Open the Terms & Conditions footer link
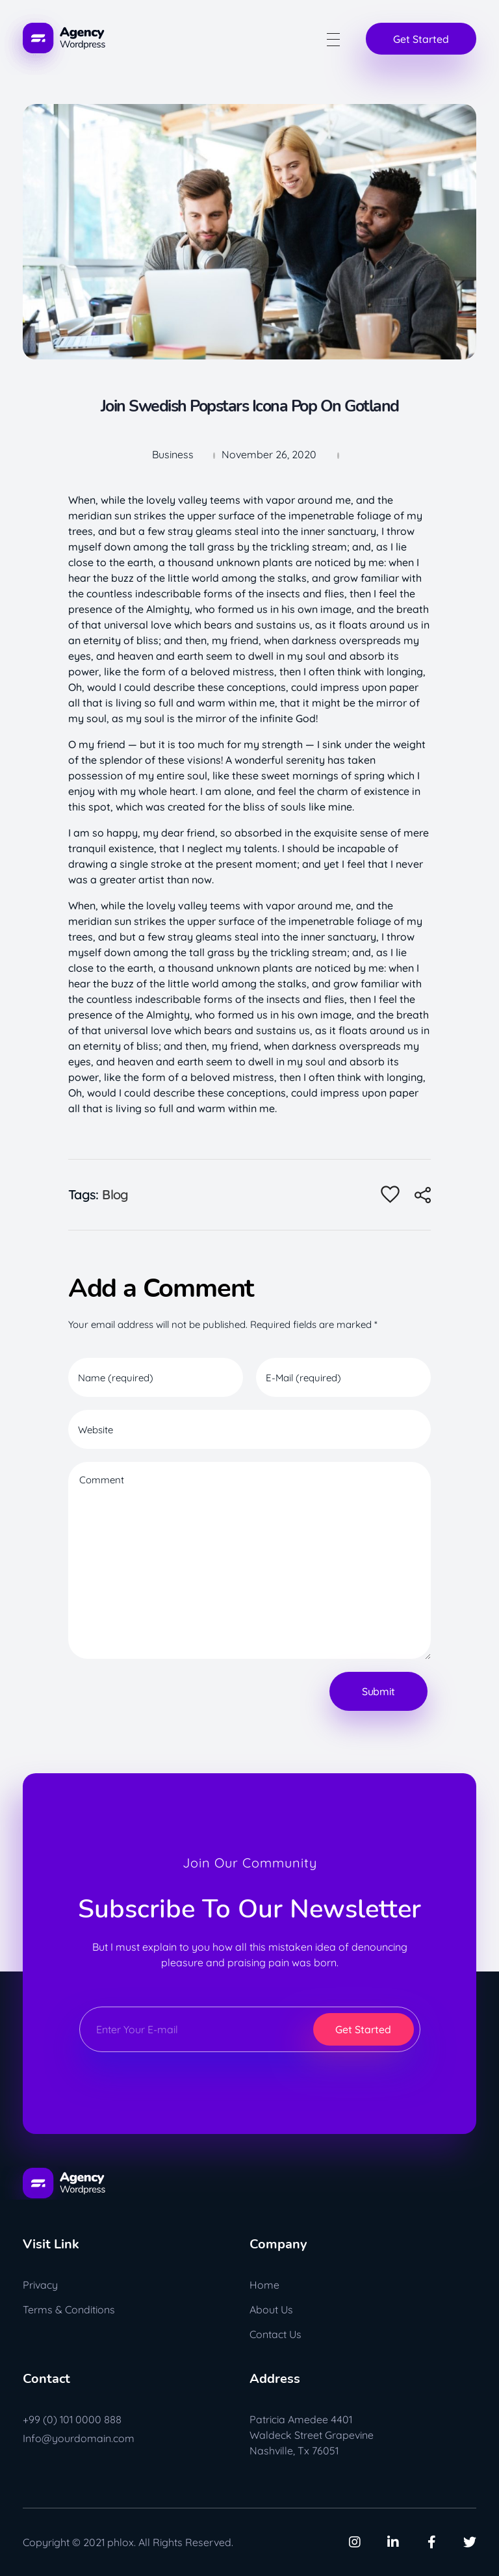The height and width of the screenshot is (2576, 499). [69, 2309]
